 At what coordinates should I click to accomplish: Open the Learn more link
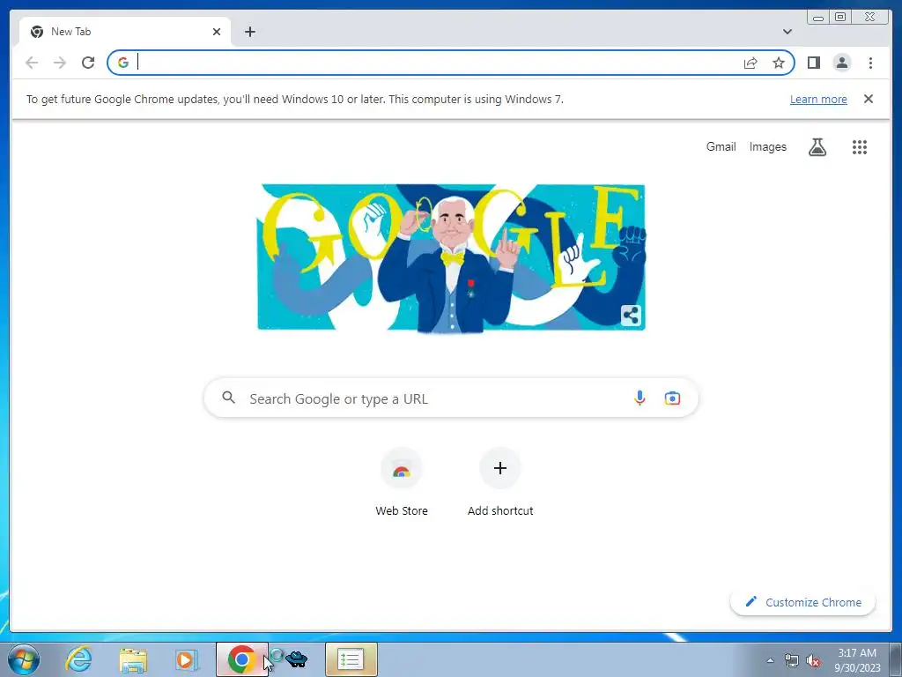[818, 99]
